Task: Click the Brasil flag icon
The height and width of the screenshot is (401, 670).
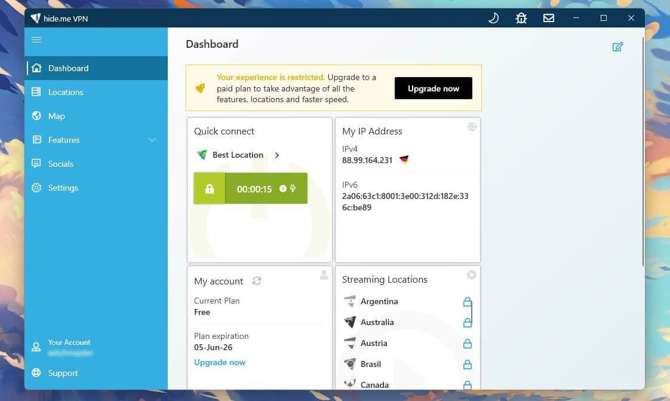Action: (349, 364)
